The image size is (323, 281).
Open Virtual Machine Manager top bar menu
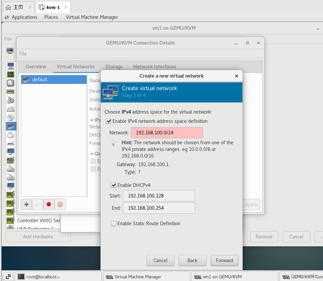tap(92, 17)
